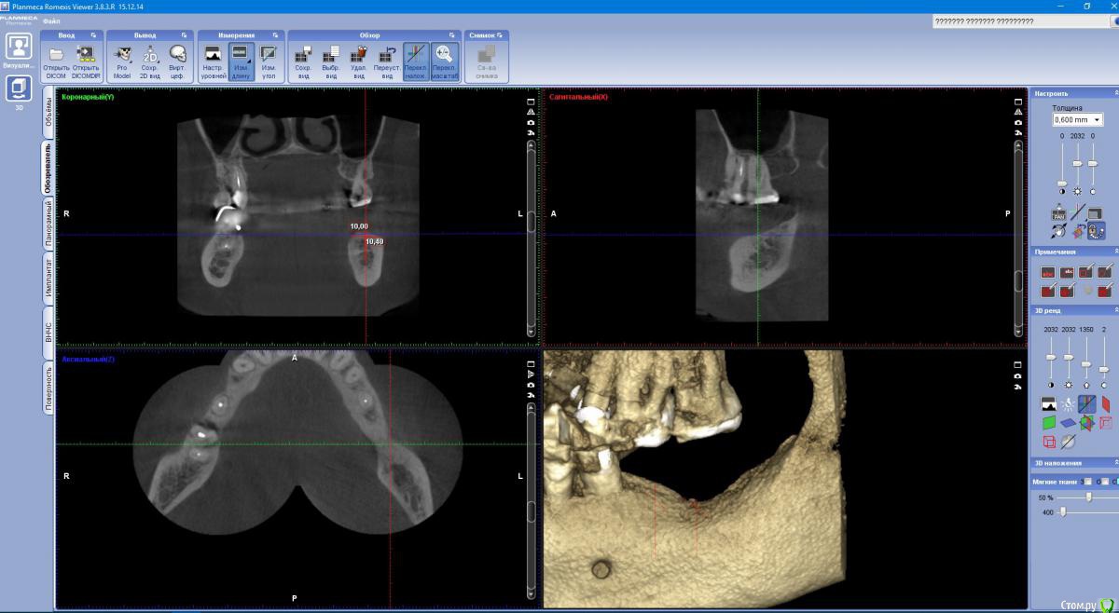Click the Сохр. вид save view icon
The image size is (1119, 613).
tap(303, 57)
